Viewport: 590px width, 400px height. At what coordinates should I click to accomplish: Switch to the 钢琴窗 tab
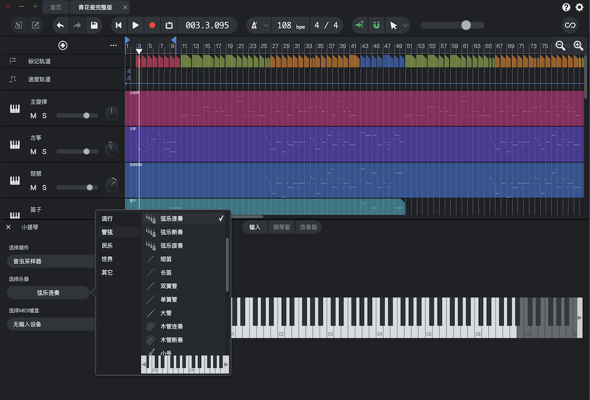click(282, 227)
